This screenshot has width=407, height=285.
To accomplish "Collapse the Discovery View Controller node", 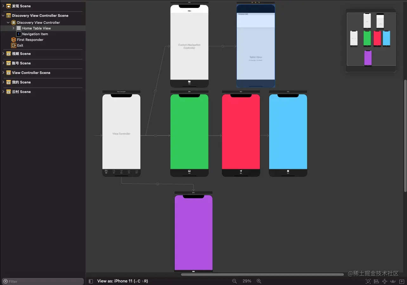I will [x=8, y=23].
